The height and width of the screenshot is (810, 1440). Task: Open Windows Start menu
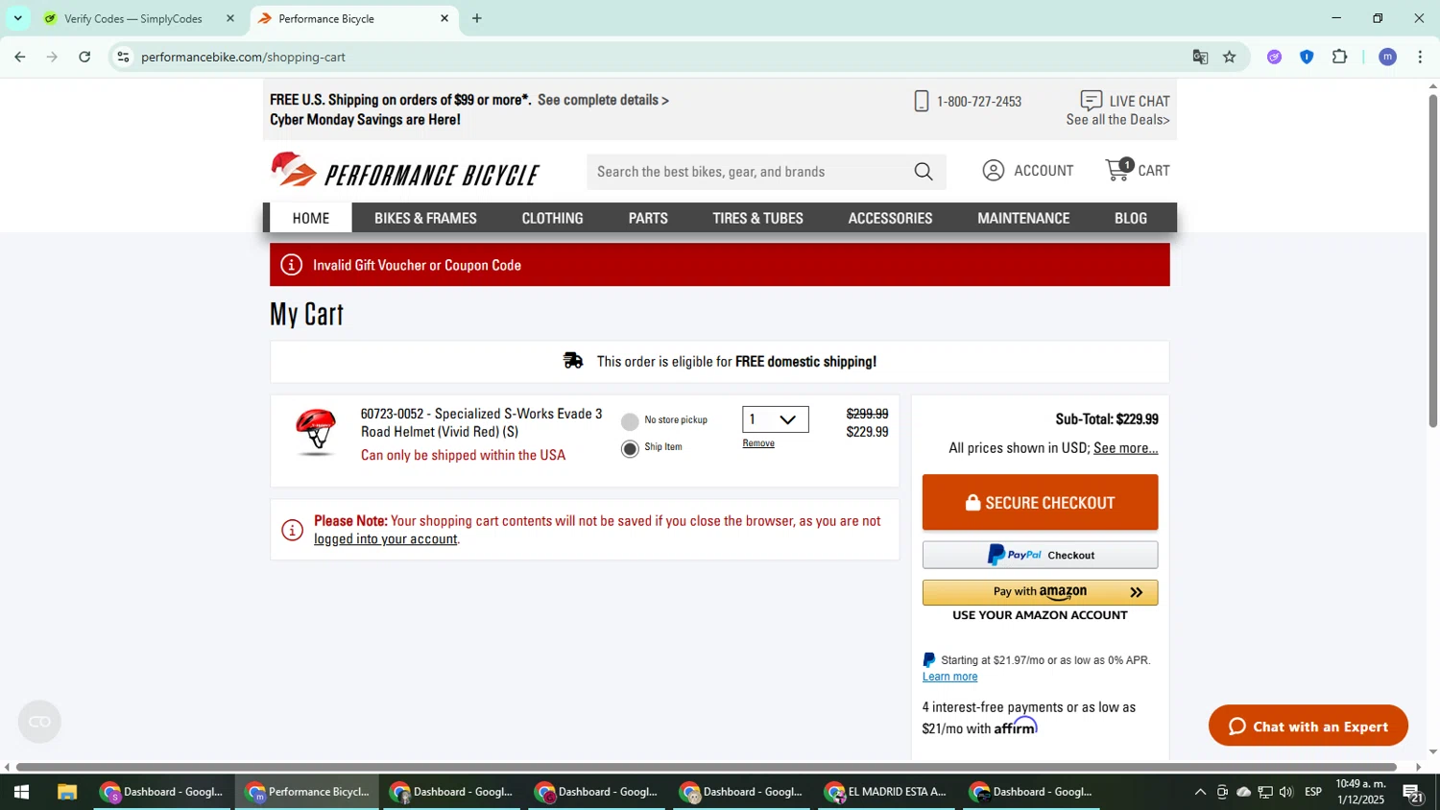pyautogui.click(x=21, y=793)
